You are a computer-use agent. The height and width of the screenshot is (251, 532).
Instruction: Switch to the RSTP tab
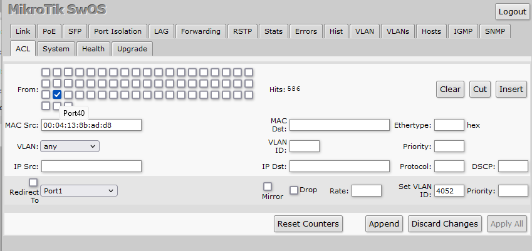tap(243, 31)
